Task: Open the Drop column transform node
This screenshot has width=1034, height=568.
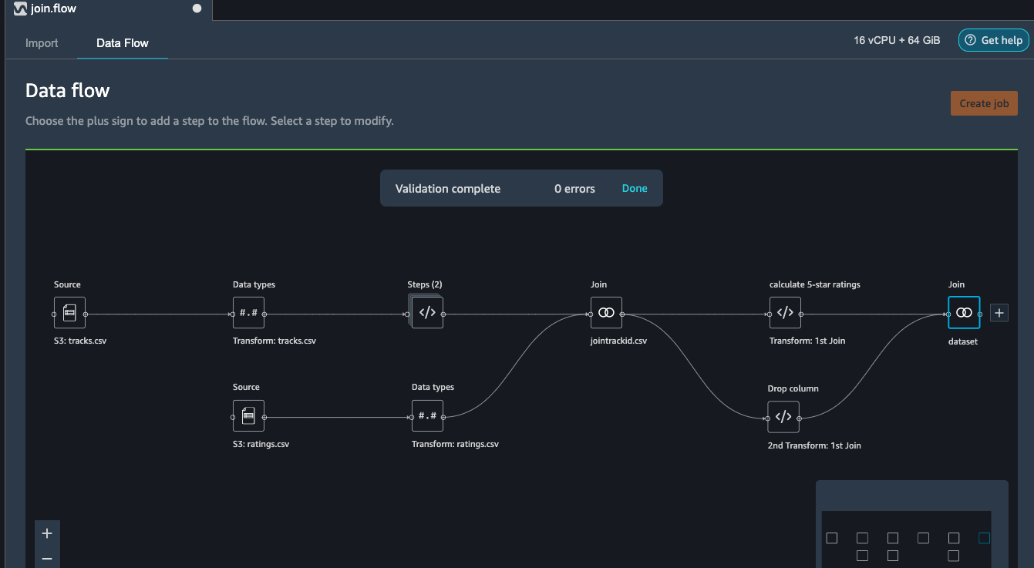Action: (x=783, y=417)
